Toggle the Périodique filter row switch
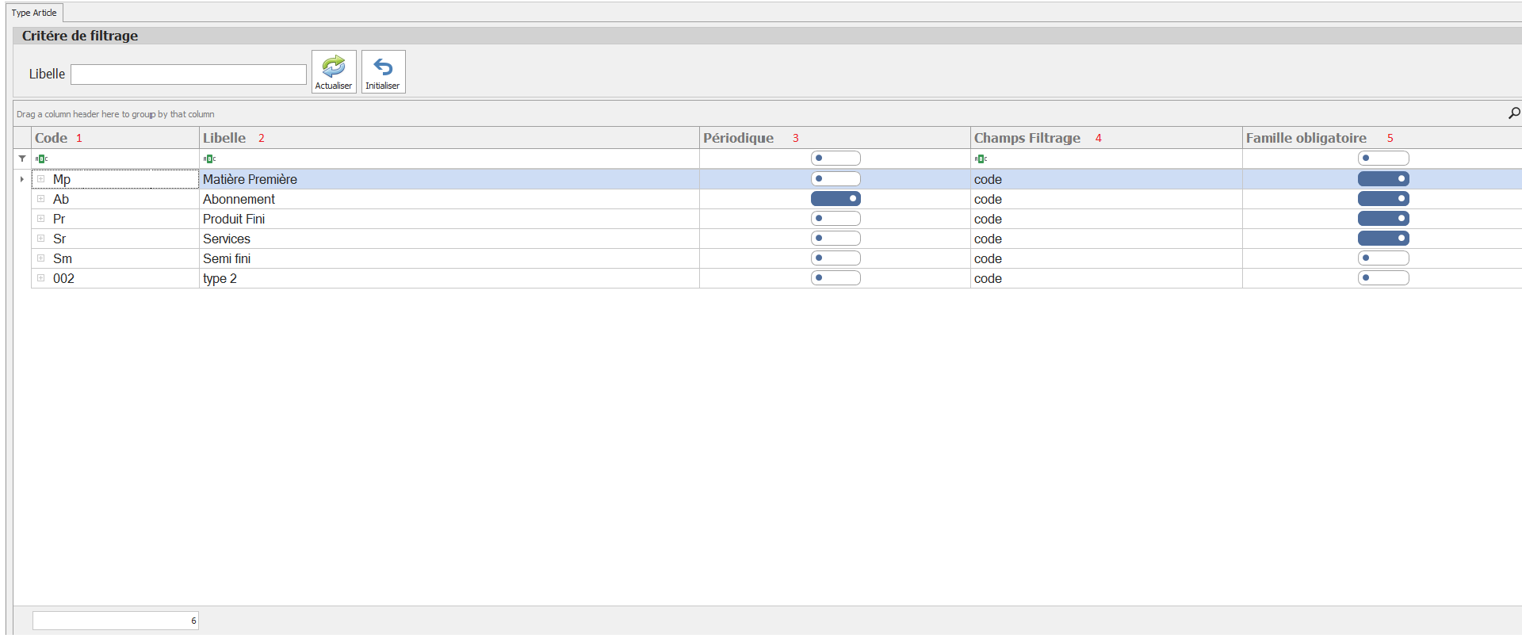This screenshot has width=1522, height=642. (836, 159)
